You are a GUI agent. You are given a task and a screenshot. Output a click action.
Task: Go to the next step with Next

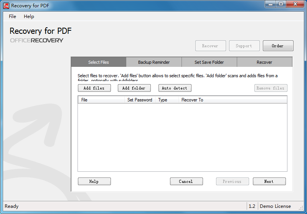pyautogui.click(x=269, y=181)
